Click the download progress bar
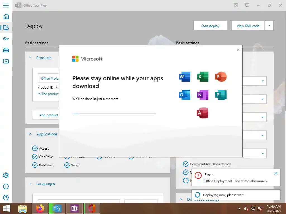 (114, 114)
